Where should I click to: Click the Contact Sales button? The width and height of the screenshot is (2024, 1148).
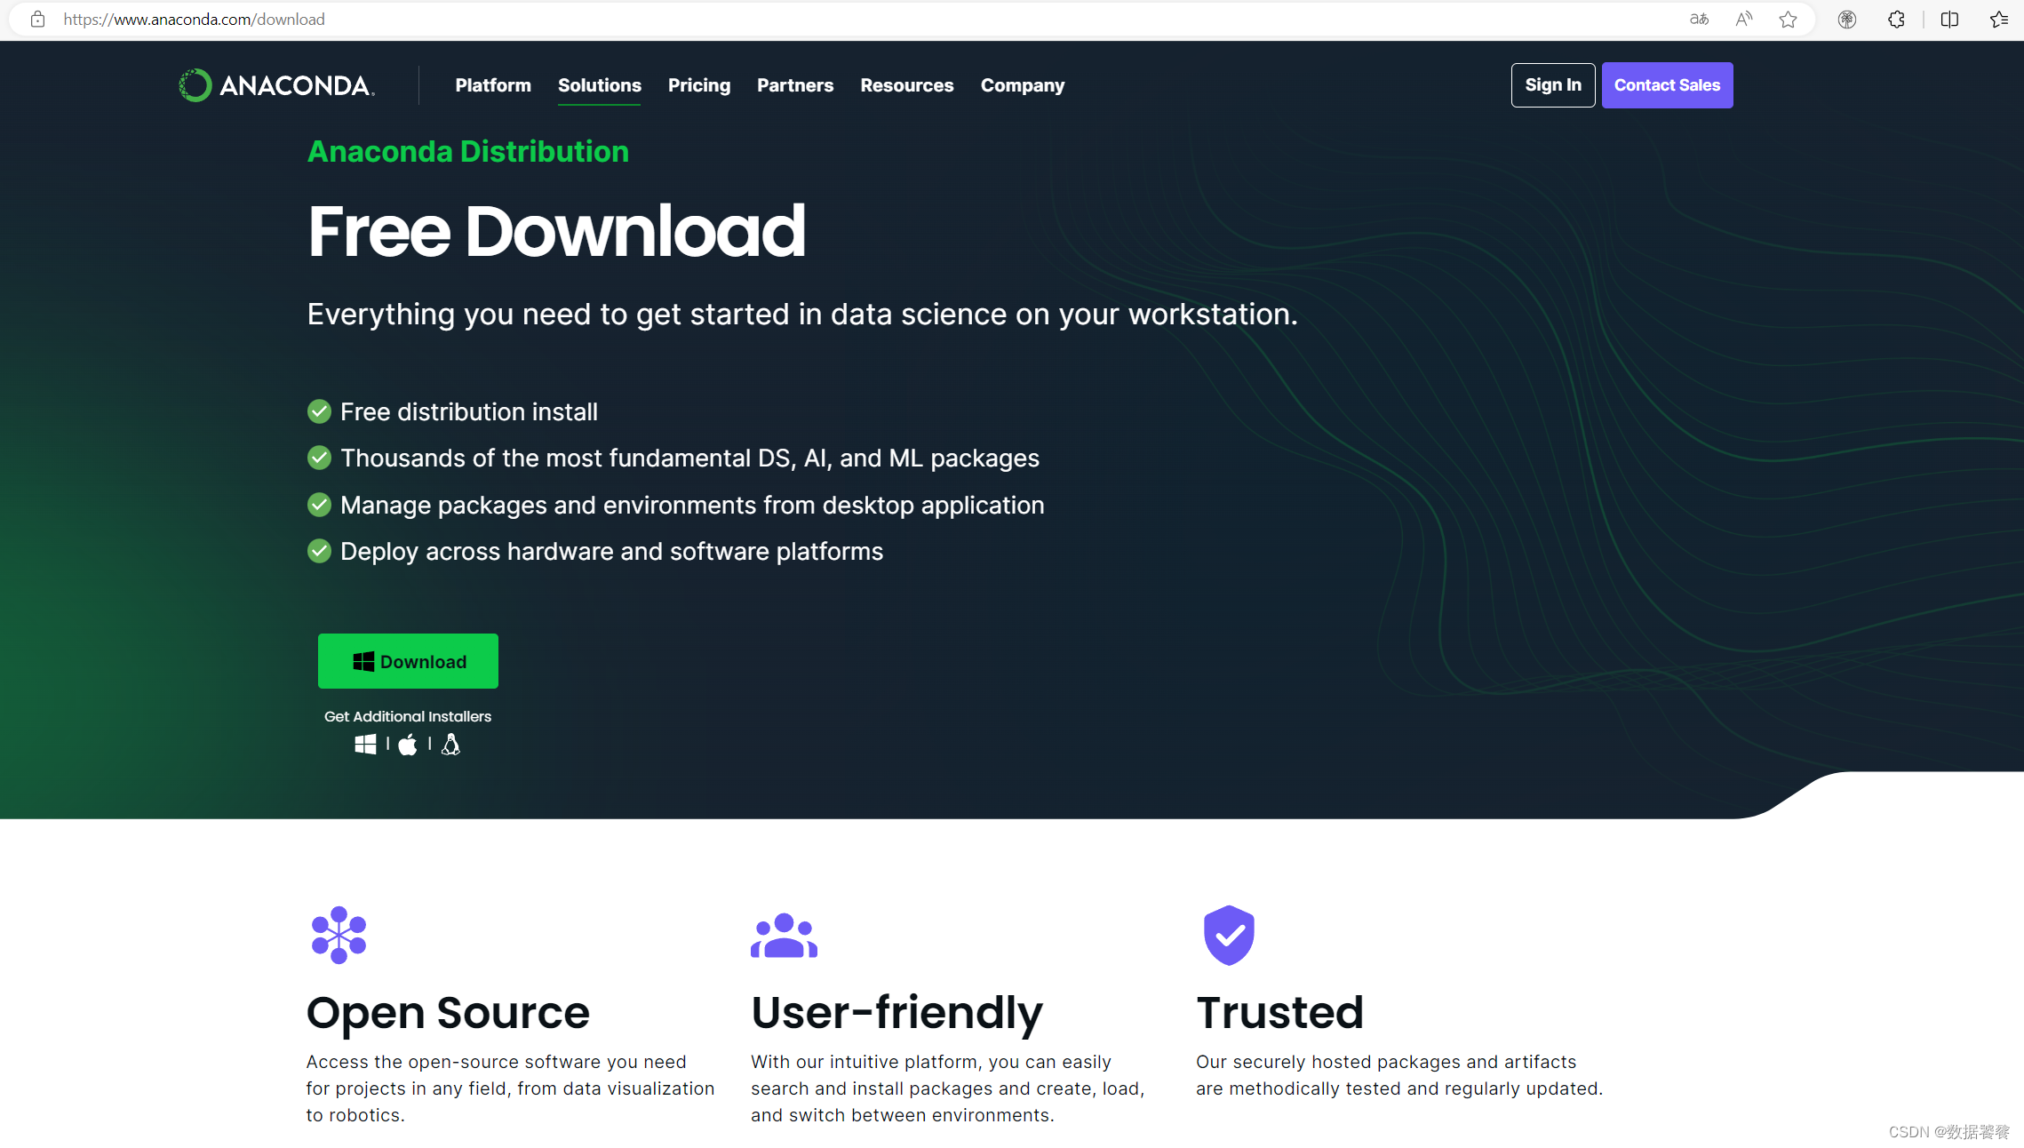1665,84
